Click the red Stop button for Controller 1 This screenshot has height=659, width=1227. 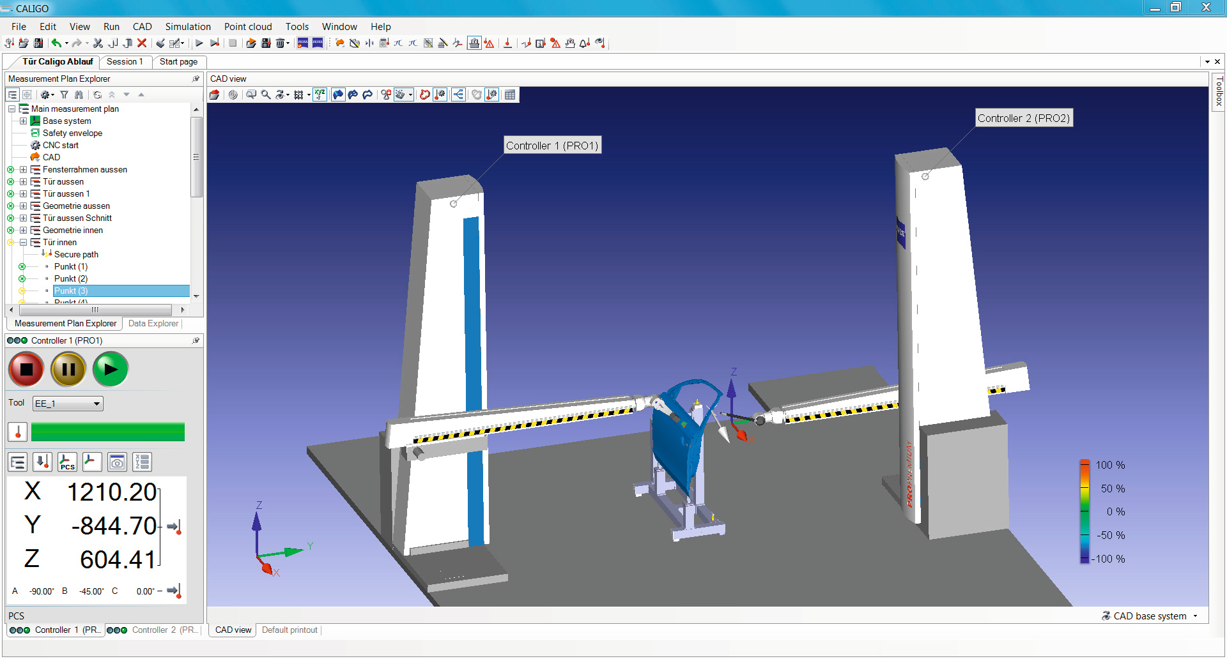(26, 369)
